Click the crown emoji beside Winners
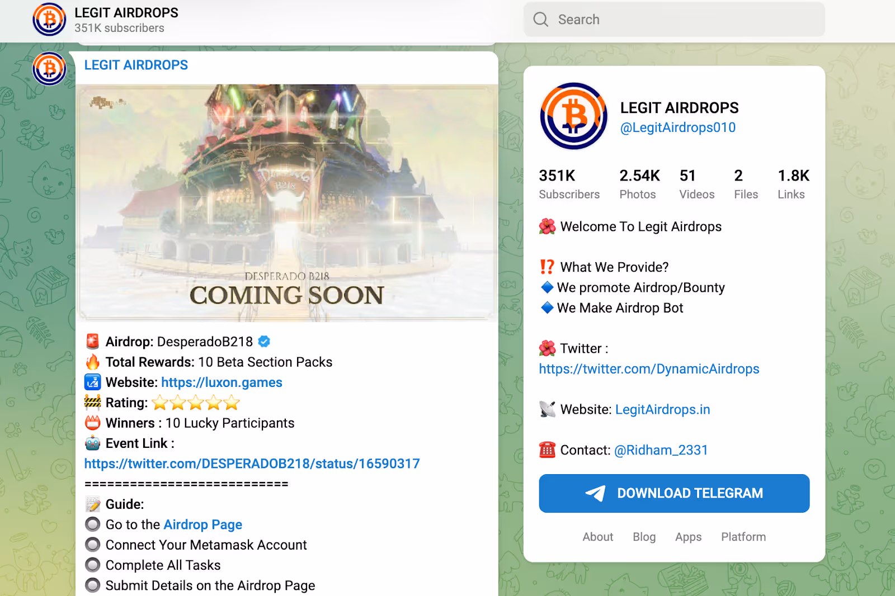 [x=93, y=423]
